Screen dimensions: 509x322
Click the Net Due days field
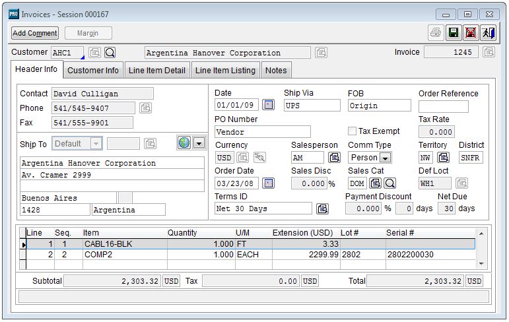447,209
